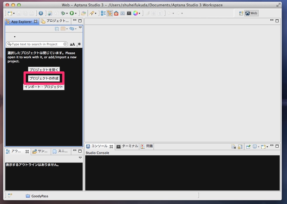Minimize the editor area
This screenshot has width=287, height=204.
272,20
